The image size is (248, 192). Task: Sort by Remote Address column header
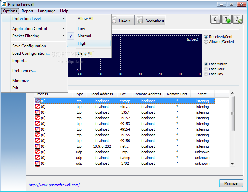148,94
